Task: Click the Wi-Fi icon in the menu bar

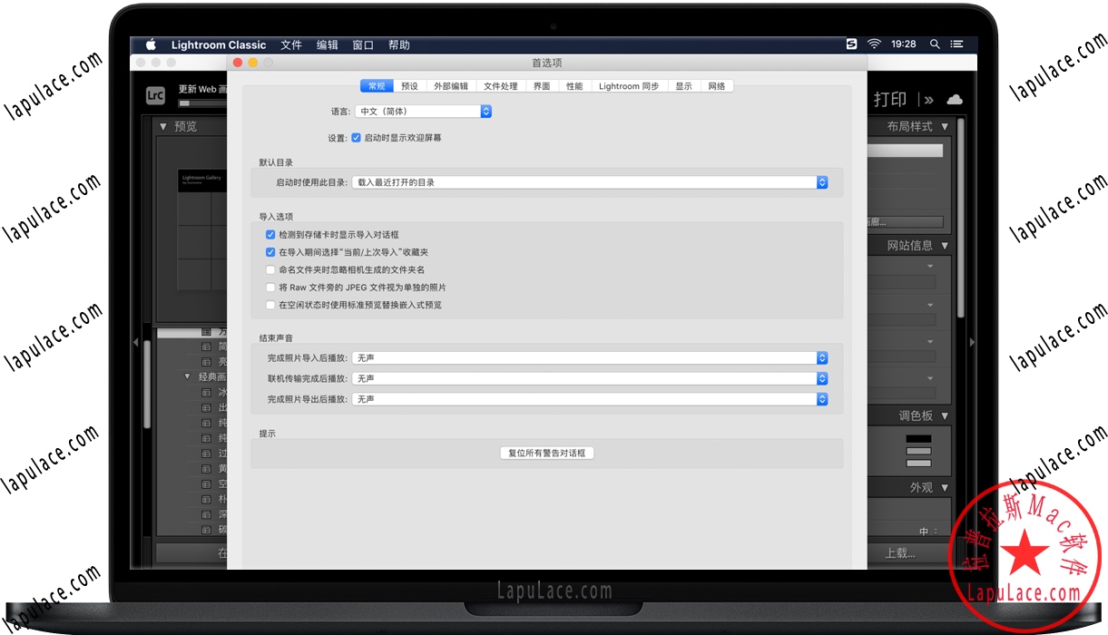Action: [873, 43]
